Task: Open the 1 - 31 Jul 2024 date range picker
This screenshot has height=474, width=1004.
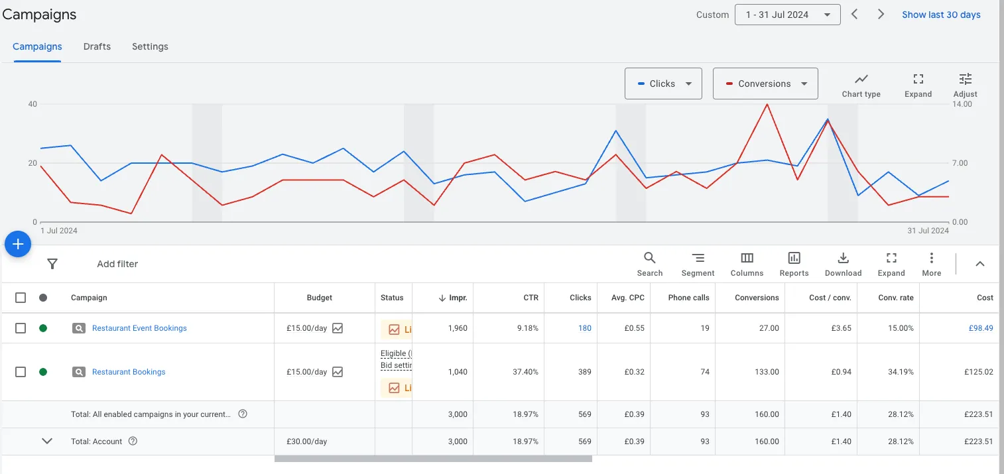Action: pos(787,15)
